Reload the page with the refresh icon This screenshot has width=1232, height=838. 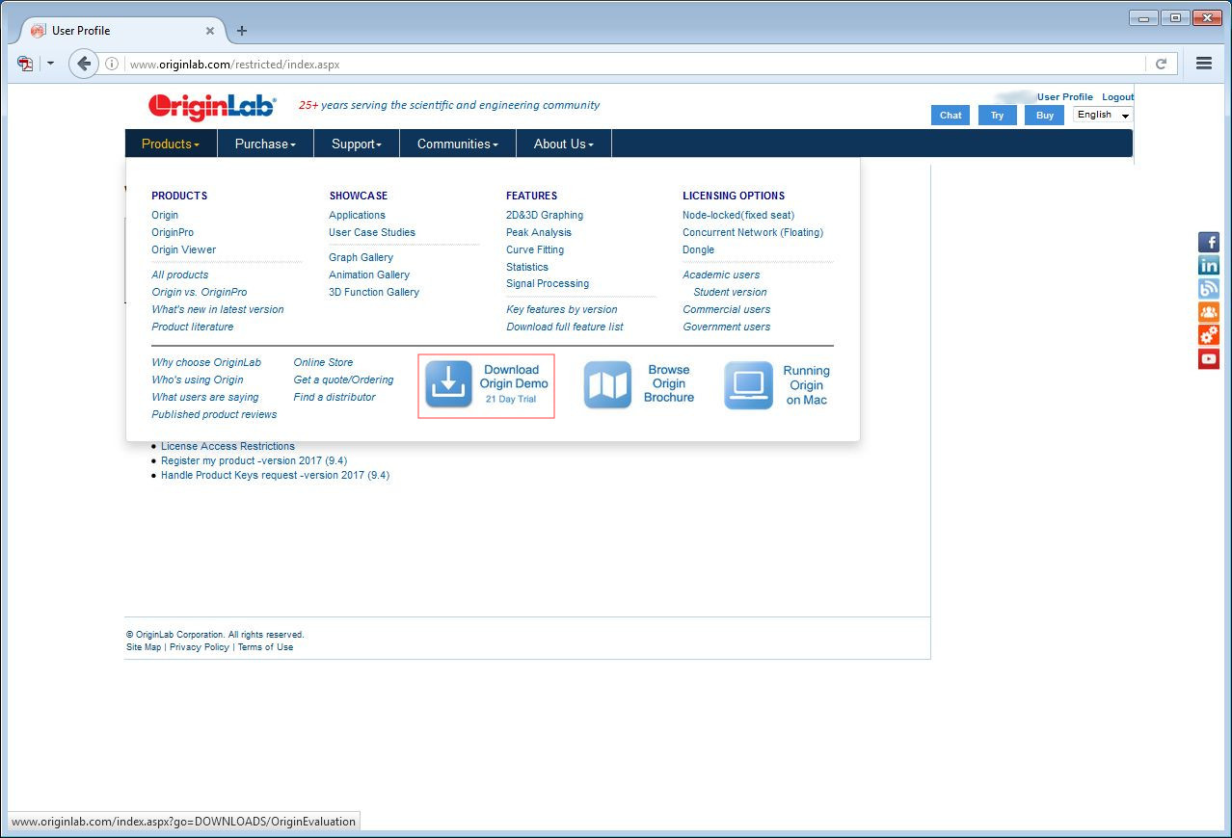click(x=1161, y=65)
